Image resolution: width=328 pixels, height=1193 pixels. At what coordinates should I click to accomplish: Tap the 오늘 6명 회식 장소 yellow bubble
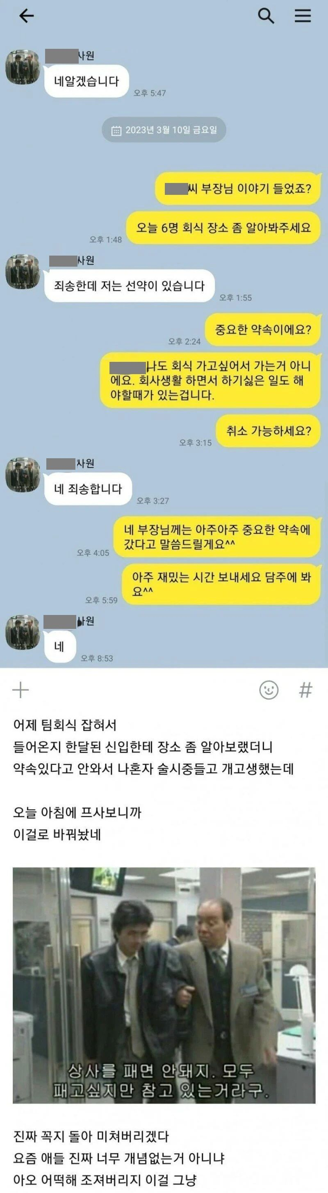223,228
